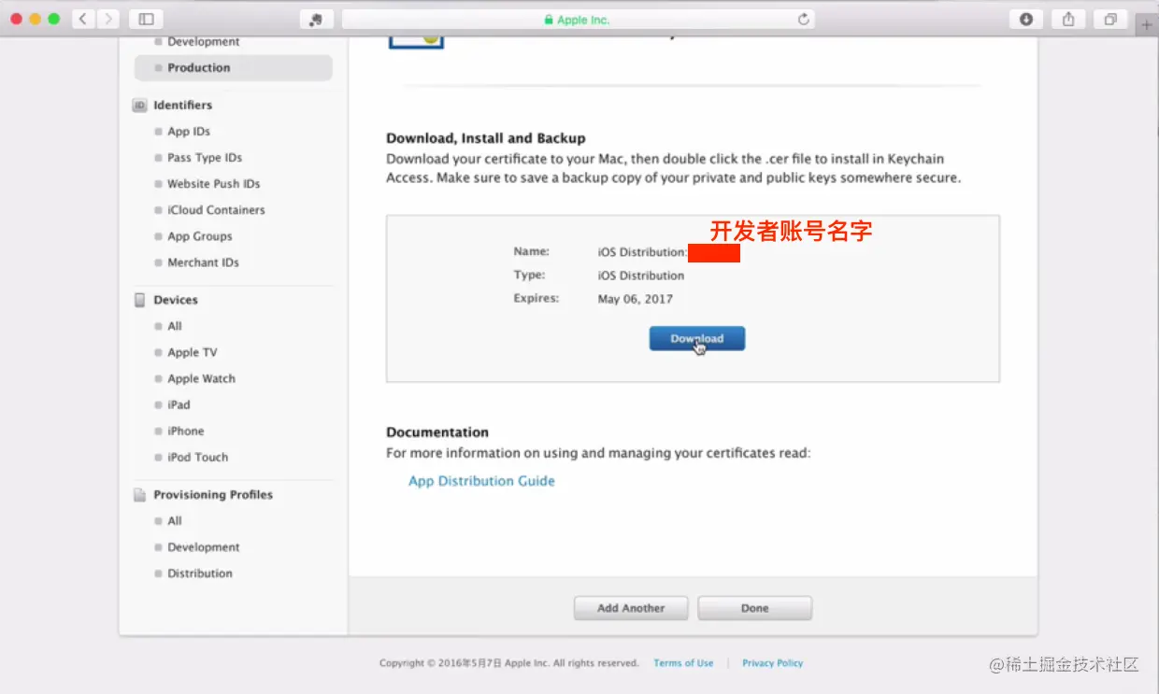Select Apple Watch devices

[x=201, y=378]
